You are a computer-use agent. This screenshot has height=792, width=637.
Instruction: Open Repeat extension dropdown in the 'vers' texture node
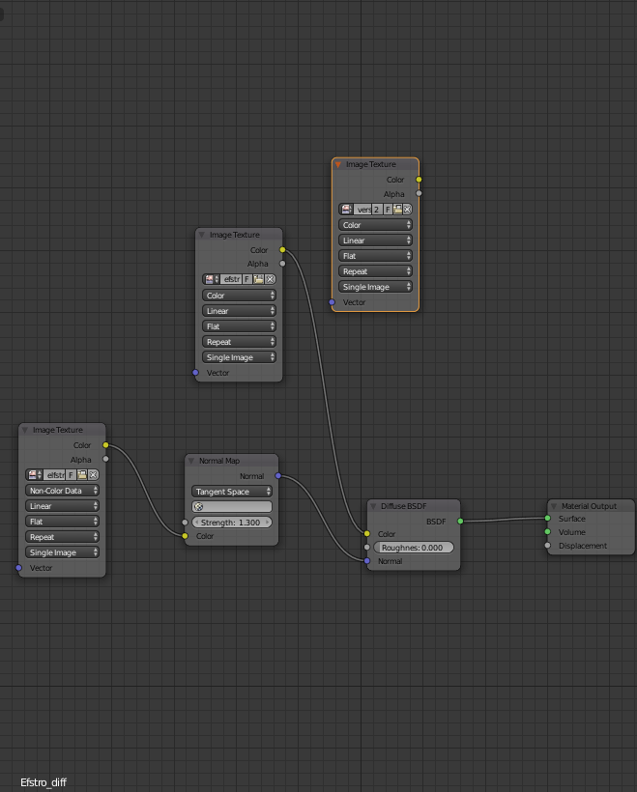pos(376,271)
